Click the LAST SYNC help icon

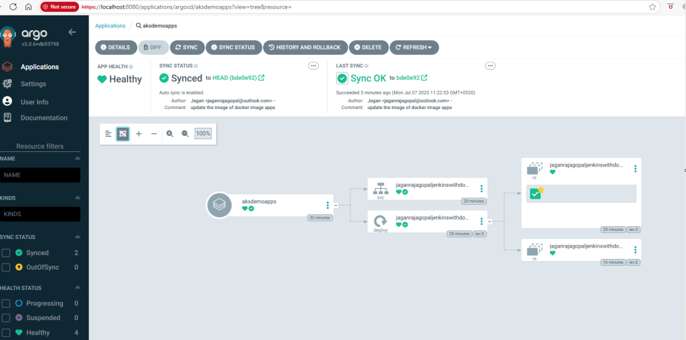tap(366, 66)
